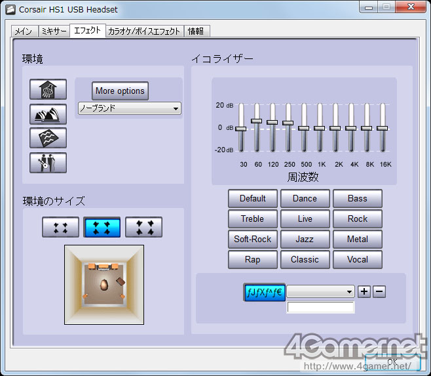Image resolution: width=431 pixels, height=376 pixels.
Task: Pick the music pub environment icon with musicians
Action: point(48,163)
